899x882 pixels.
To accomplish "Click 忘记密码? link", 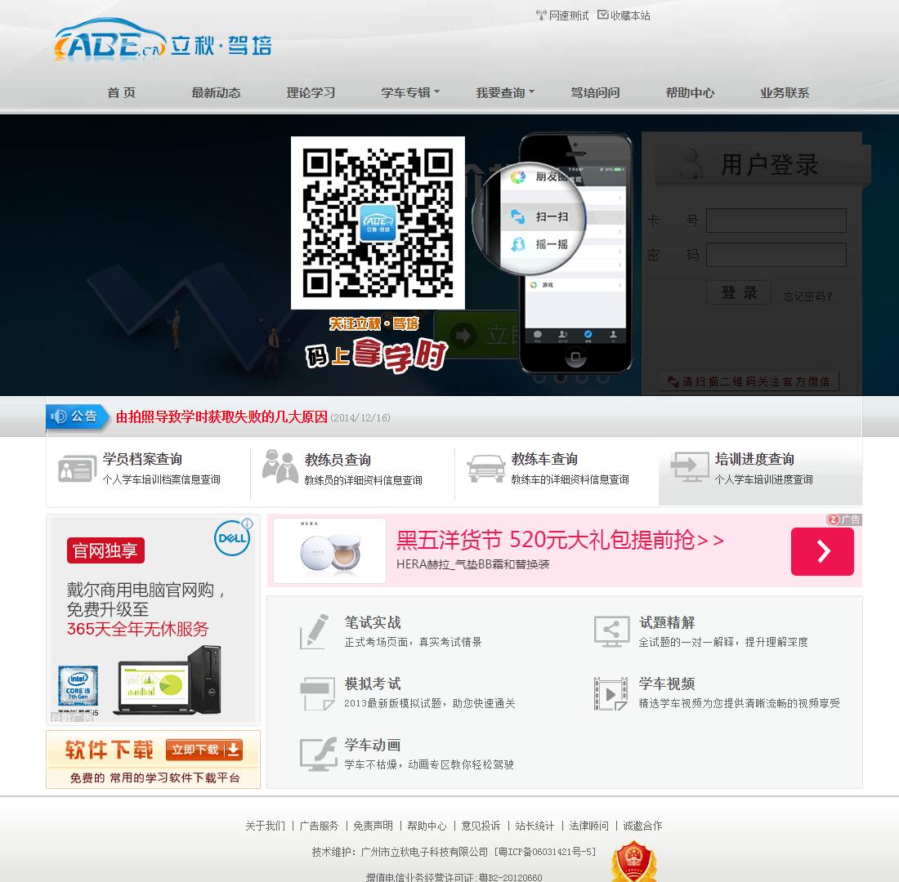I will coord(807,296).
